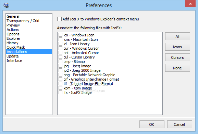Click the None button to clear associations
198x134 pixels.
click(177, 68)
